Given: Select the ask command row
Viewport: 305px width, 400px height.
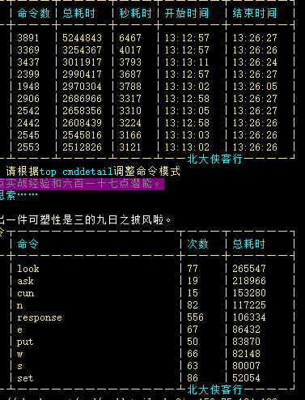Looking at the screenshot, I should (x=152, y=281).
